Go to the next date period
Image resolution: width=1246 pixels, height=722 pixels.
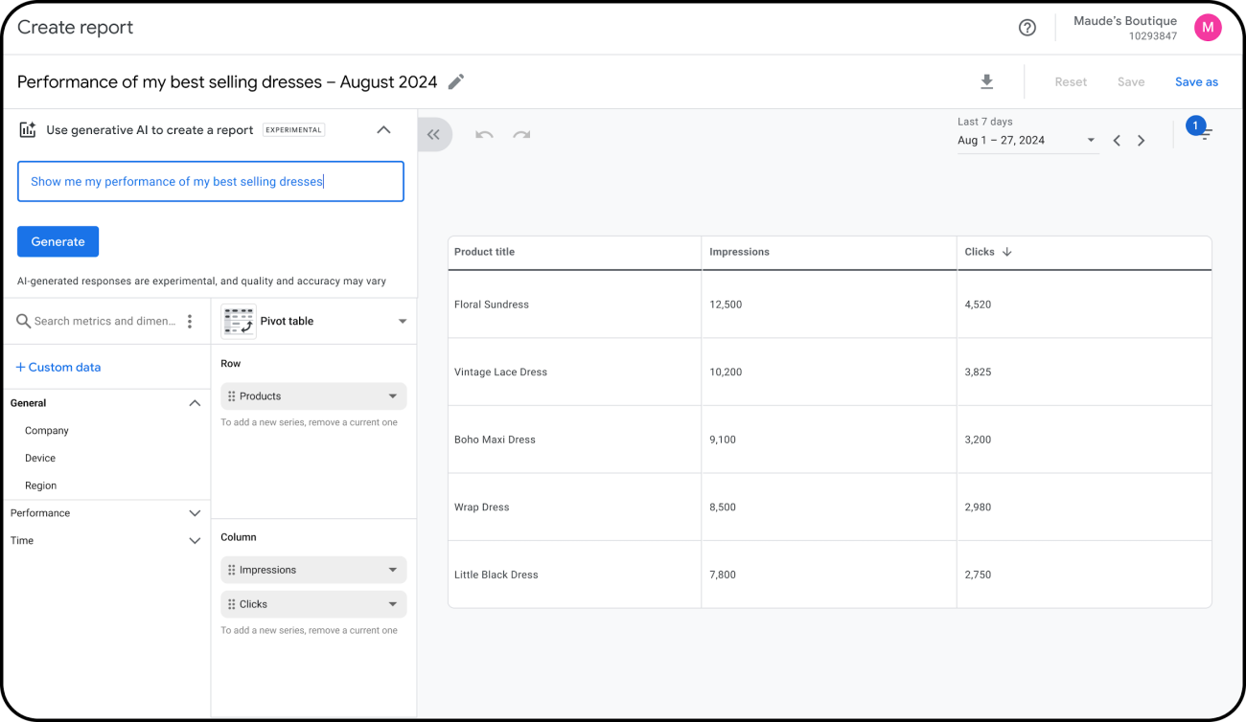point(1141,141)
